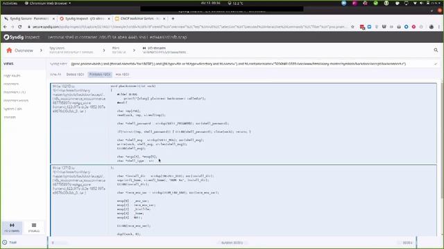Viewport: 444px width, 249px height.
Task: Close the CNCF Webinar Series tab
Action: coord(164,19)
